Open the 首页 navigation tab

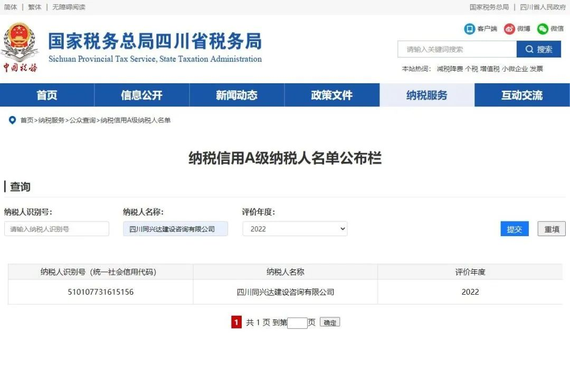coord(47,95)
